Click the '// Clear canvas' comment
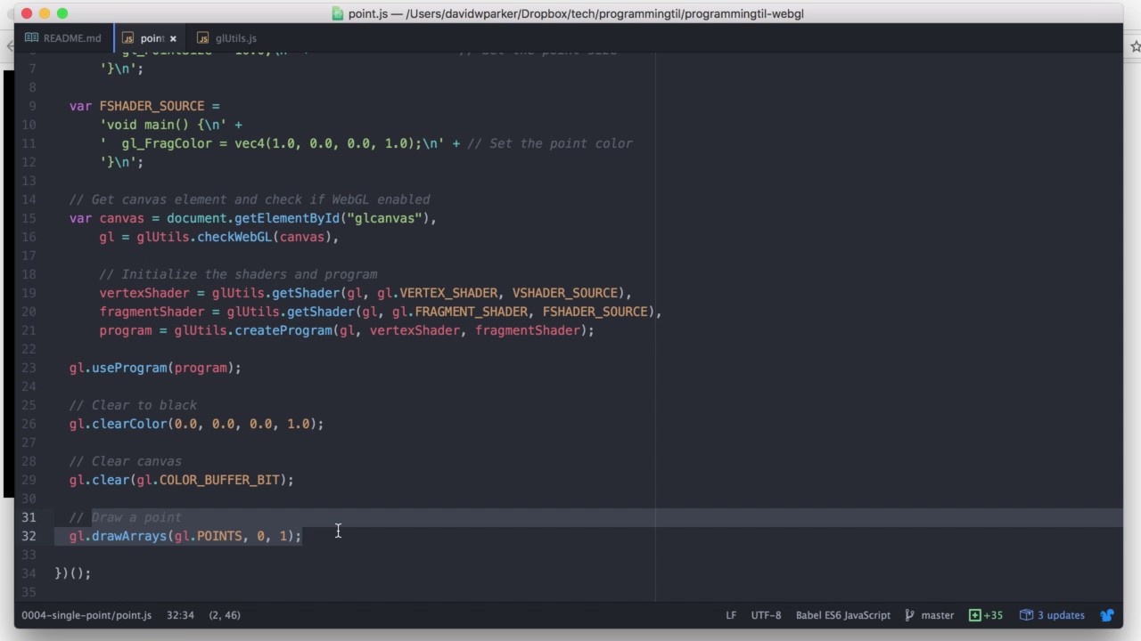Viewport: 1141px width, 641px height. pyautogui.click(x=126, y=461)
